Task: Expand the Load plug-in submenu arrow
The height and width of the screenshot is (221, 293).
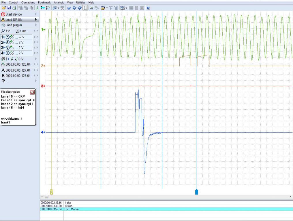Action: pos(36,25)
